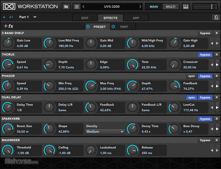Image resolution: width=221 pixels, height=169 pixels.
Task: Show the keyboard via piano icon
Action: tap(186, 7)
